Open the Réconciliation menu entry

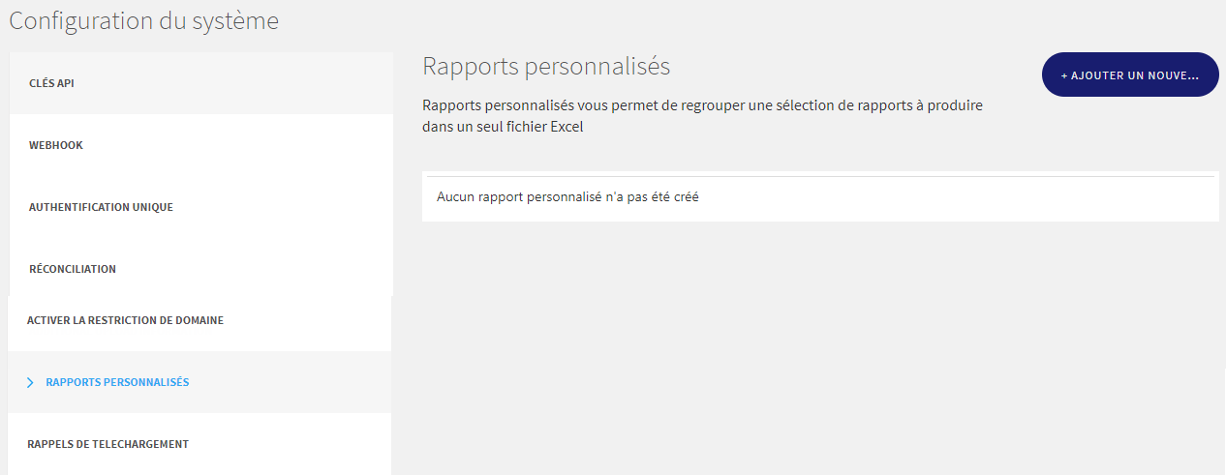pyautogui.click(x=201, y=269)
